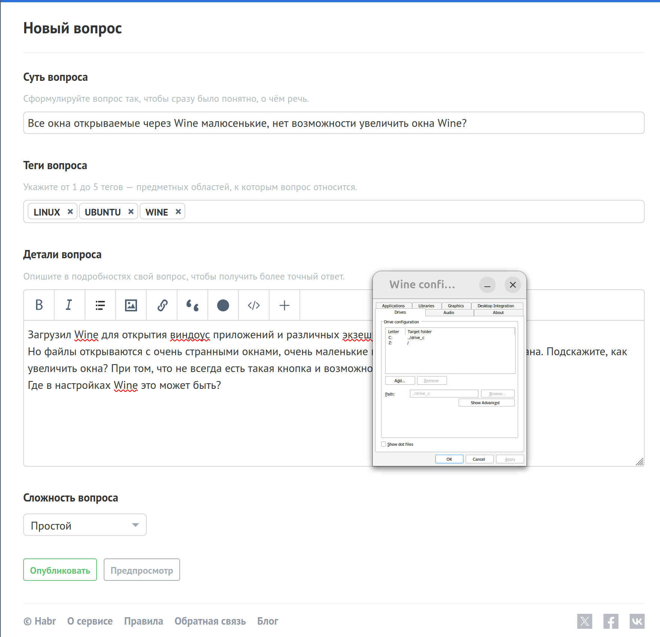Open Предпросмотр preview button
Viewport: 660px width, 637px height.
pyautogui.click(x=142, y=570)
